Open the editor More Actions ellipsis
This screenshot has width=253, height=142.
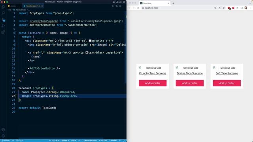[x=124, y=6]
